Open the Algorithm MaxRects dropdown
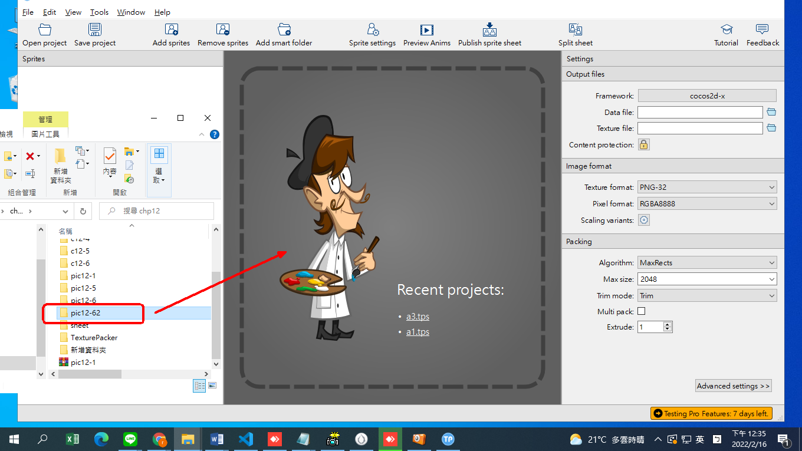The height and width of the screenshot is (451, 802). [707, 262]
